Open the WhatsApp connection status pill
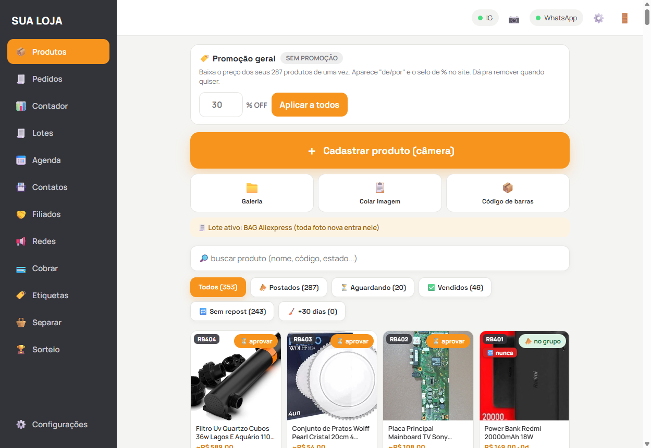651x448 pixels. pyautogui.click(x=556, y=18)
